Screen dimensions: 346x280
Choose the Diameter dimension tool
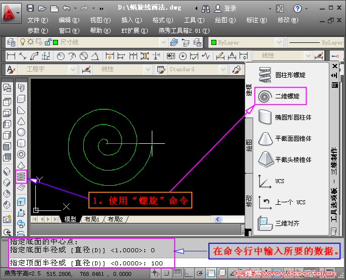[x=84, y=56]
